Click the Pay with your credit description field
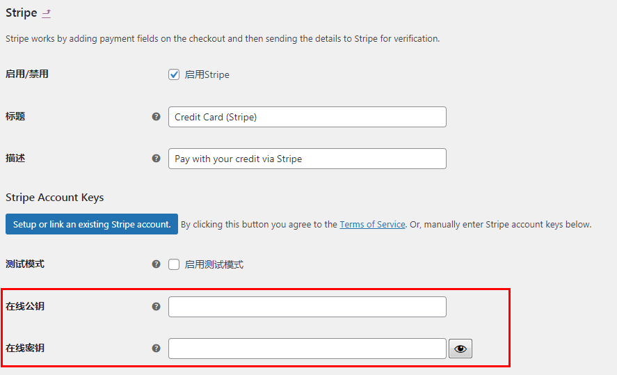This screenshot has width=617, height=375. point(307,159)
